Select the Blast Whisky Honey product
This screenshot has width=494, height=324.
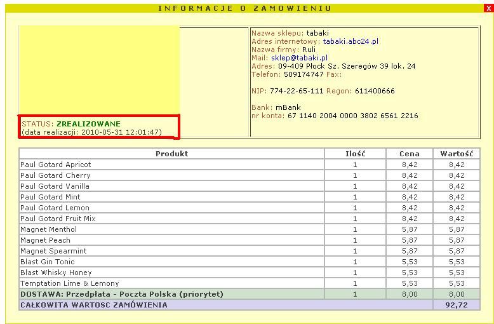[x=56, y=273]
